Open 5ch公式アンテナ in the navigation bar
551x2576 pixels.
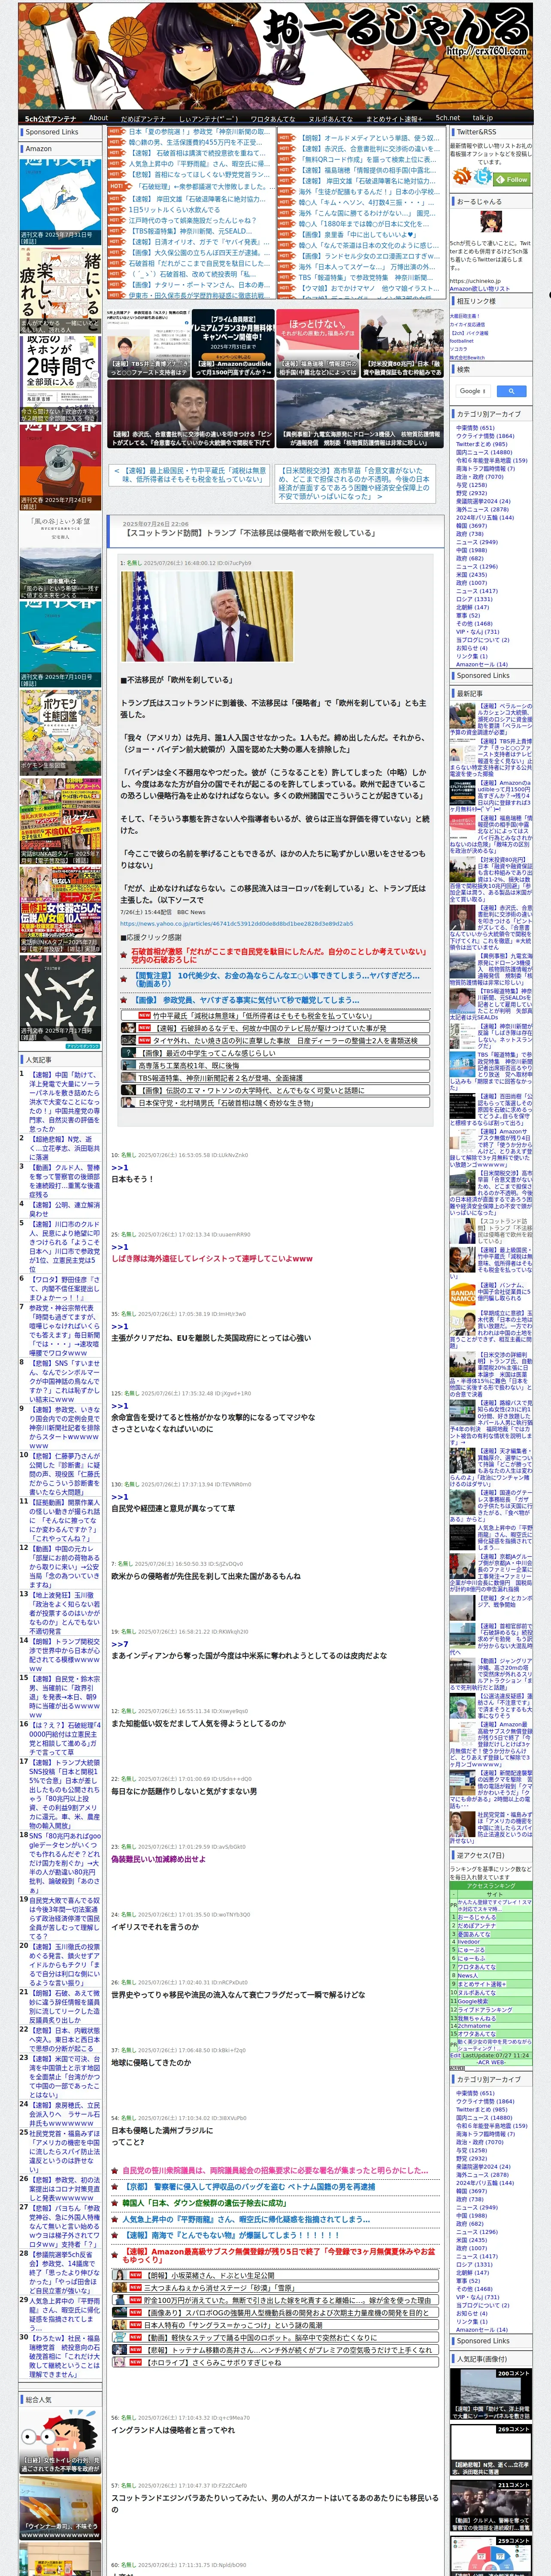pos(50,118)
